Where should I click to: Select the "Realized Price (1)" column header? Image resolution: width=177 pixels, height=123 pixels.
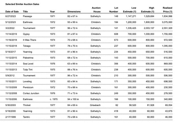[167, 10]
